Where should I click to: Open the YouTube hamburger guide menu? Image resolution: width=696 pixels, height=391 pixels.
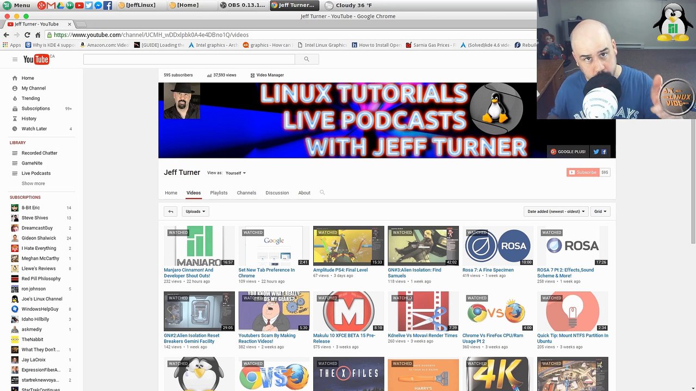click(x=15, y=59)
